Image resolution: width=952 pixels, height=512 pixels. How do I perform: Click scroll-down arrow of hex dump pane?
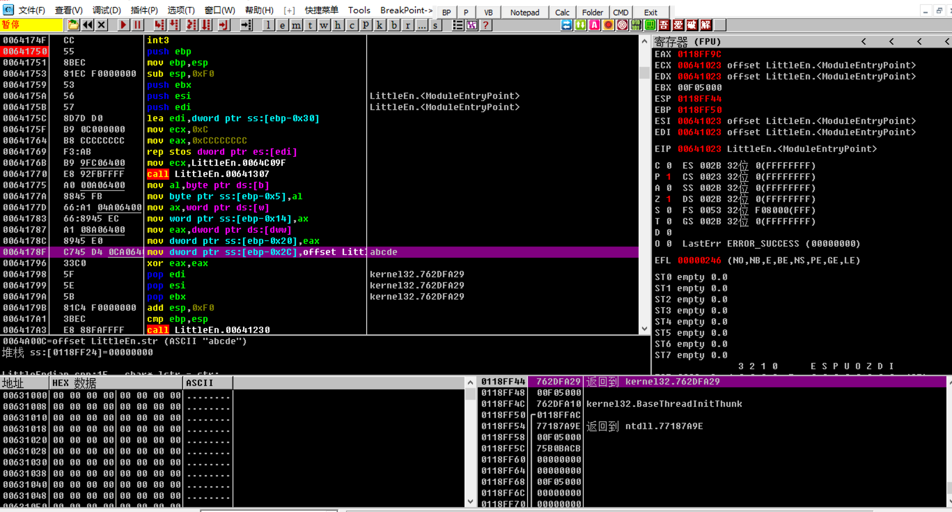[470, 501]
